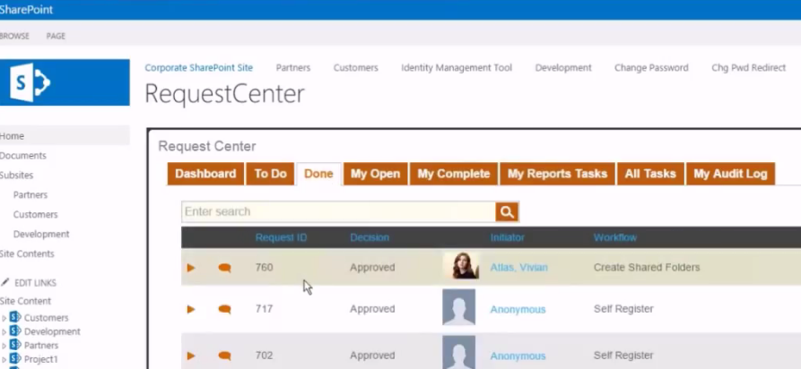
Task: Open Corporate SharePoint Site link
Action: point(199,68)
